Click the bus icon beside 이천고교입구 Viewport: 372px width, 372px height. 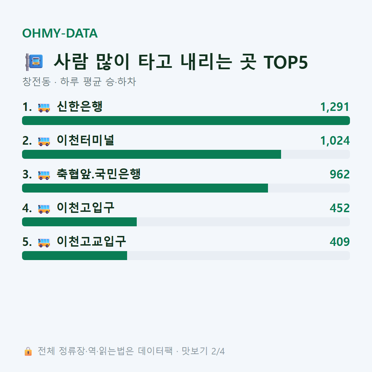pyautogui.click(x=44, y=242)
